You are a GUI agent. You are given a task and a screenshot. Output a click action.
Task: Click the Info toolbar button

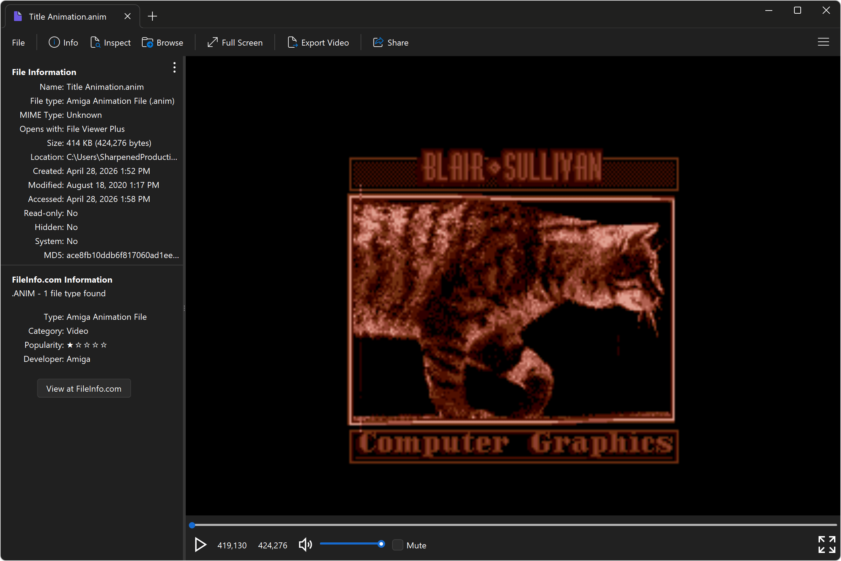63,42
